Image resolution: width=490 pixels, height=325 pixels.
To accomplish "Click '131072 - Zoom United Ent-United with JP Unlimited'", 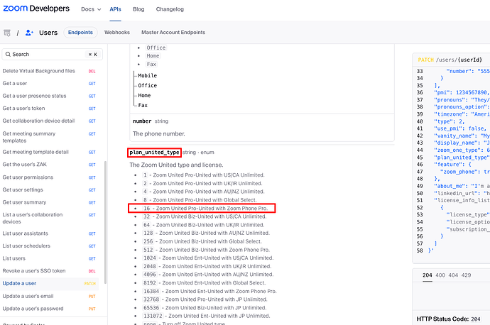I will pos(206,316).
